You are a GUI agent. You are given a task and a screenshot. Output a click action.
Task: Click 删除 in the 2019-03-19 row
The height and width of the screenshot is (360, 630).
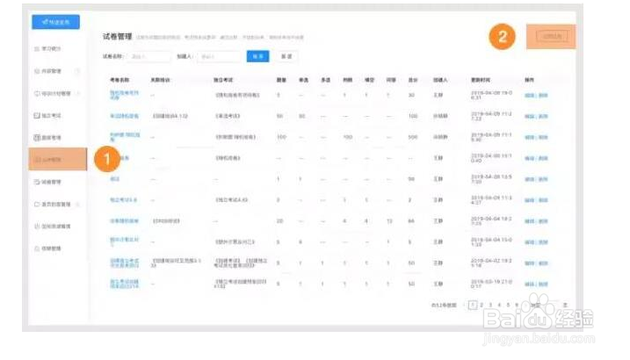click(x=543, y=284)
